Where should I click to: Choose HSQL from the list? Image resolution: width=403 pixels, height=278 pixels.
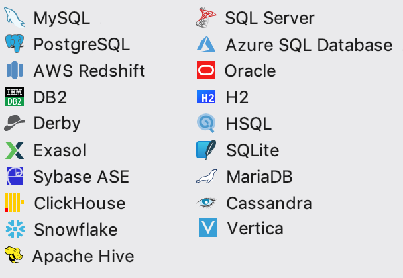(234, 123)
